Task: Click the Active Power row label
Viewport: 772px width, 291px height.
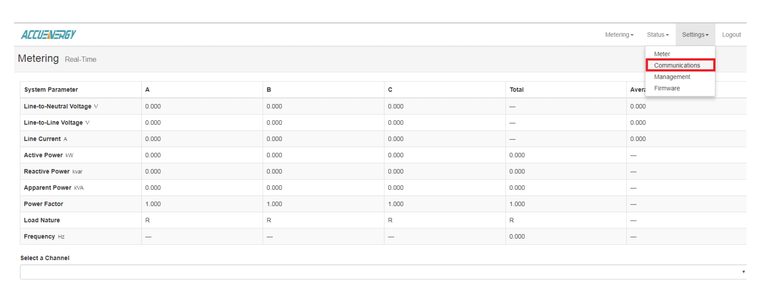Action: (43, 155)
